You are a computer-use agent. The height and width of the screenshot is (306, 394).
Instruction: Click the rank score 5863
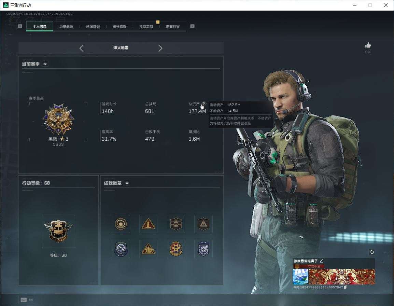click(x=58, y=144)
